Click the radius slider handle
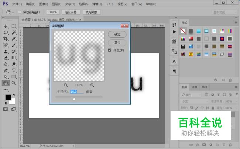The image size is (240, 149). [x=74, y=99]
